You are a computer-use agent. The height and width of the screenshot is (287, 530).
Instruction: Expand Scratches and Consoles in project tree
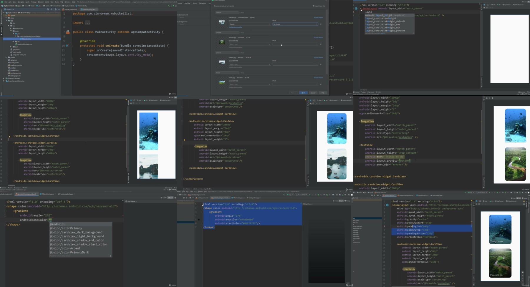[x=4, y=81]
